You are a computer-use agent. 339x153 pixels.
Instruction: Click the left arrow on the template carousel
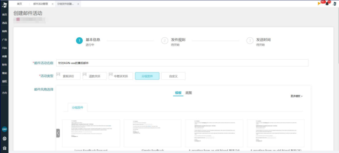pos(58,133)
